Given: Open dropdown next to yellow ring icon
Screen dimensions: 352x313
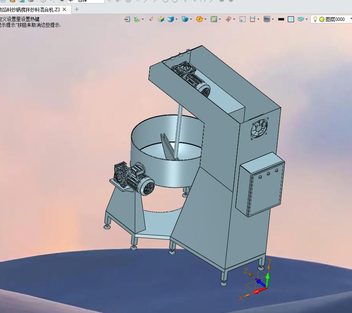Looking at the screenshot, I should [220, 19].
